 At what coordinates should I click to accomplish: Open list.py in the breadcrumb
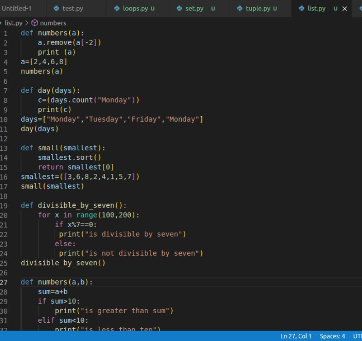tap(13, 23)
